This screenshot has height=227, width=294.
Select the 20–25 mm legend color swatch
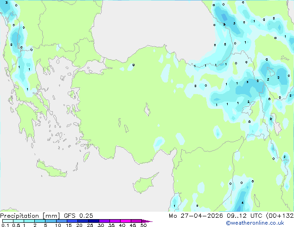point(83,221)
